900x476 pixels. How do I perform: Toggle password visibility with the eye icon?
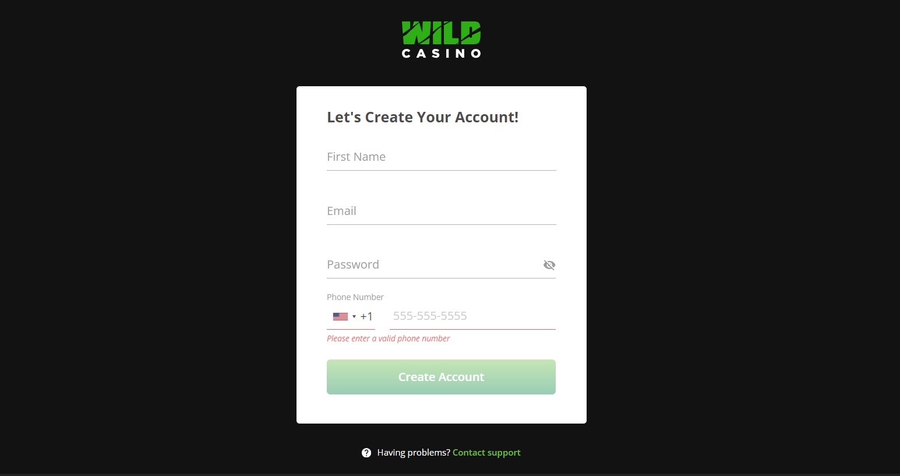click(549, 265)
